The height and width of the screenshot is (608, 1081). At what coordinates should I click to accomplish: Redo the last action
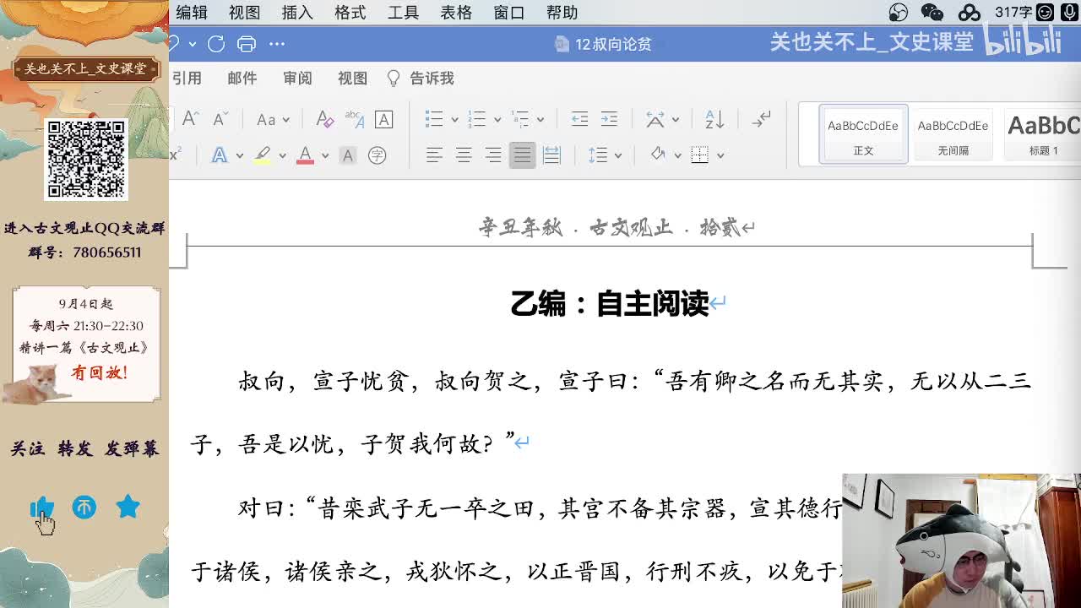click(216, 44)
